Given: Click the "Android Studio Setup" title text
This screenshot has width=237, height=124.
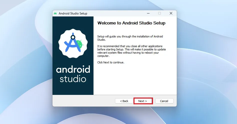Looking at the screenshot, I should click(x=73, y=13).
